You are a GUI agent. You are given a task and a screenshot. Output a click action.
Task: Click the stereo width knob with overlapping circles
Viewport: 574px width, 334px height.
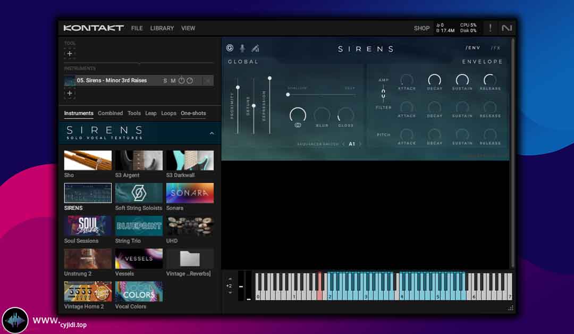pos(298,115)
